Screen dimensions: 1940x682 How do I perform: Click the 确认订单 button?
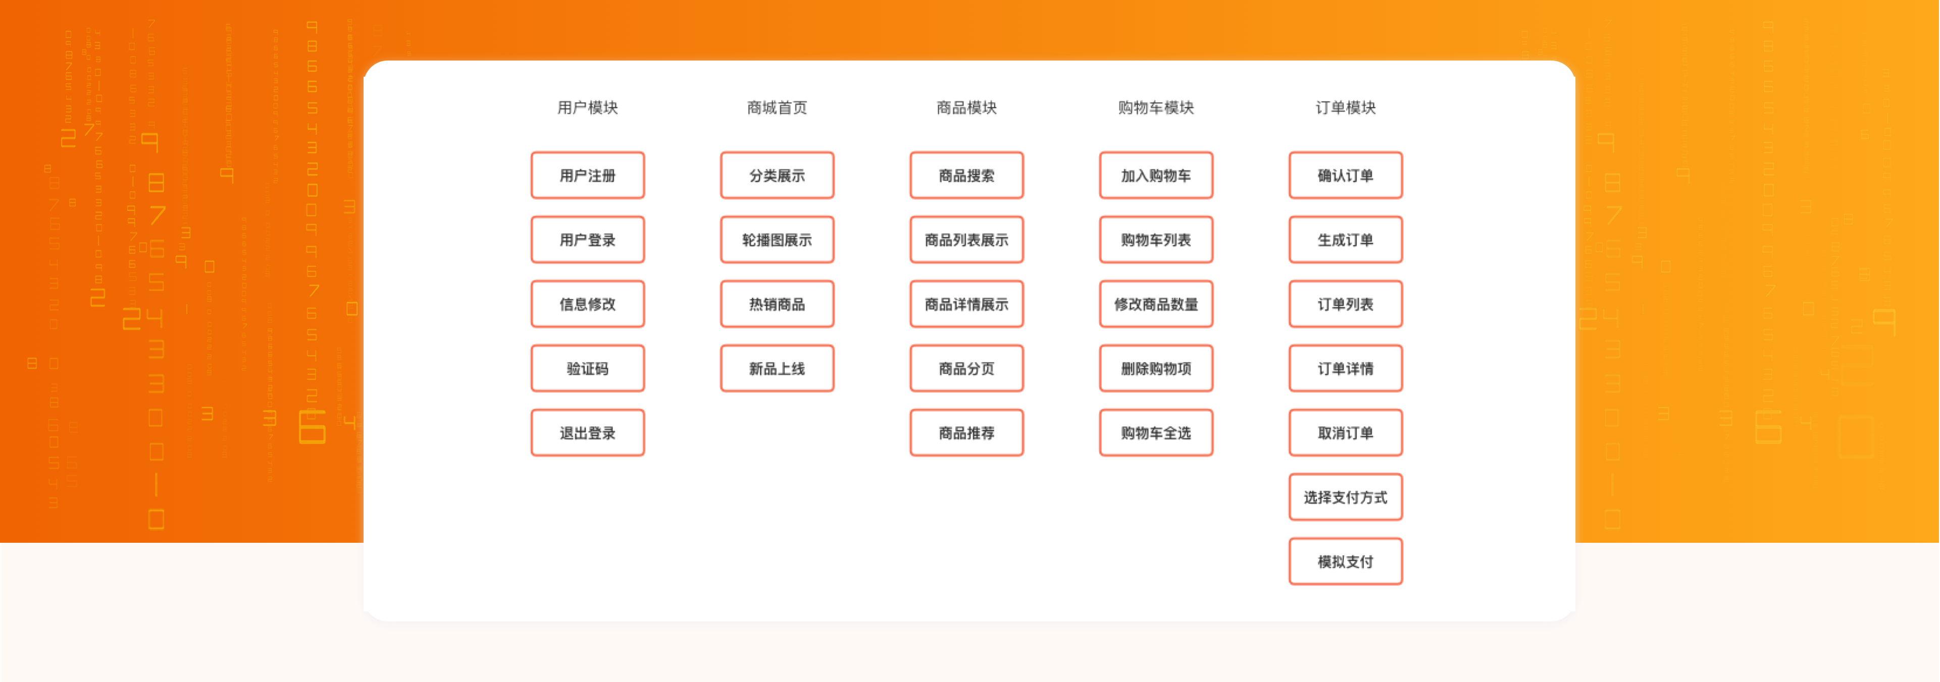(x=1346, y=176)
